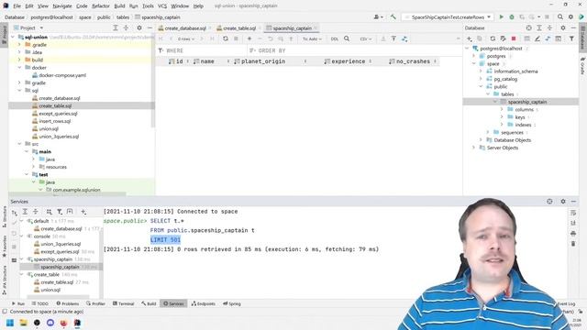
Task: Click the Windows Start button
Action: [10, 323]
